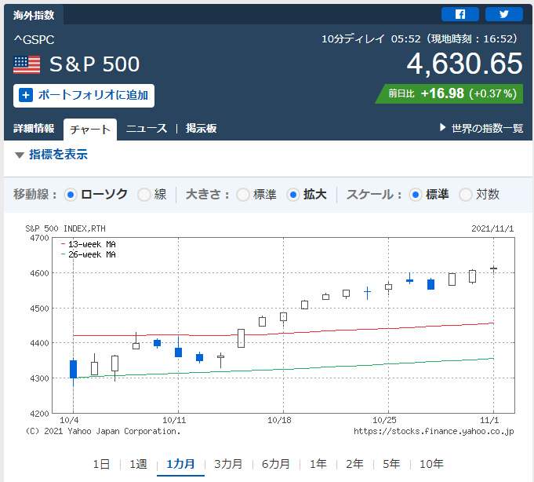Click the S&P 500 INDEX,RTH chart title
The width and height of the screenshot is (534, 482).
pyautogui.click(x=65, y=228)
